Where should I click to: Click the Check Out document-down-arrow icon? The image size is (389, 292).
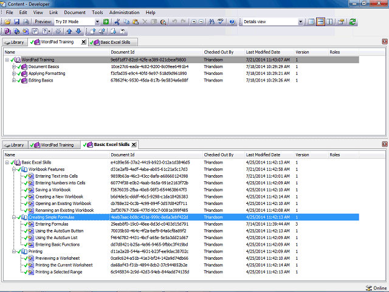tap(113, 31)
